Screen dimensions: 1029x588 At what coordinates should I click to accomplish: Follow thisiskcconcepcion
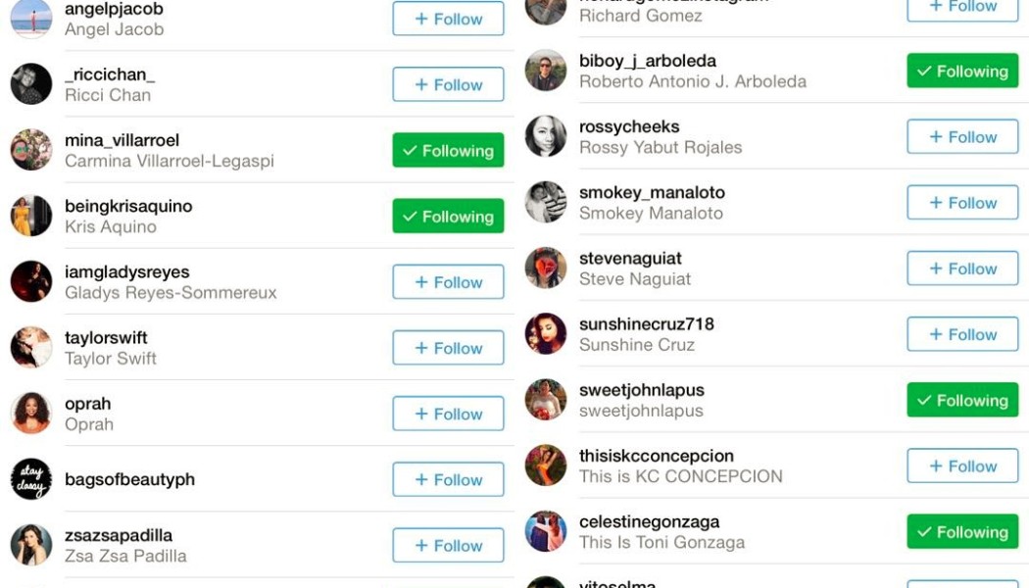(962, 465)
